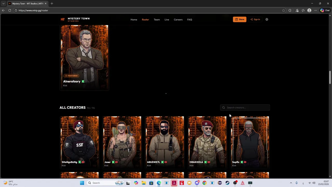332x187 pixels.
Task: Open the featured Alneratzory creator card
Action: tap(84, 57)
